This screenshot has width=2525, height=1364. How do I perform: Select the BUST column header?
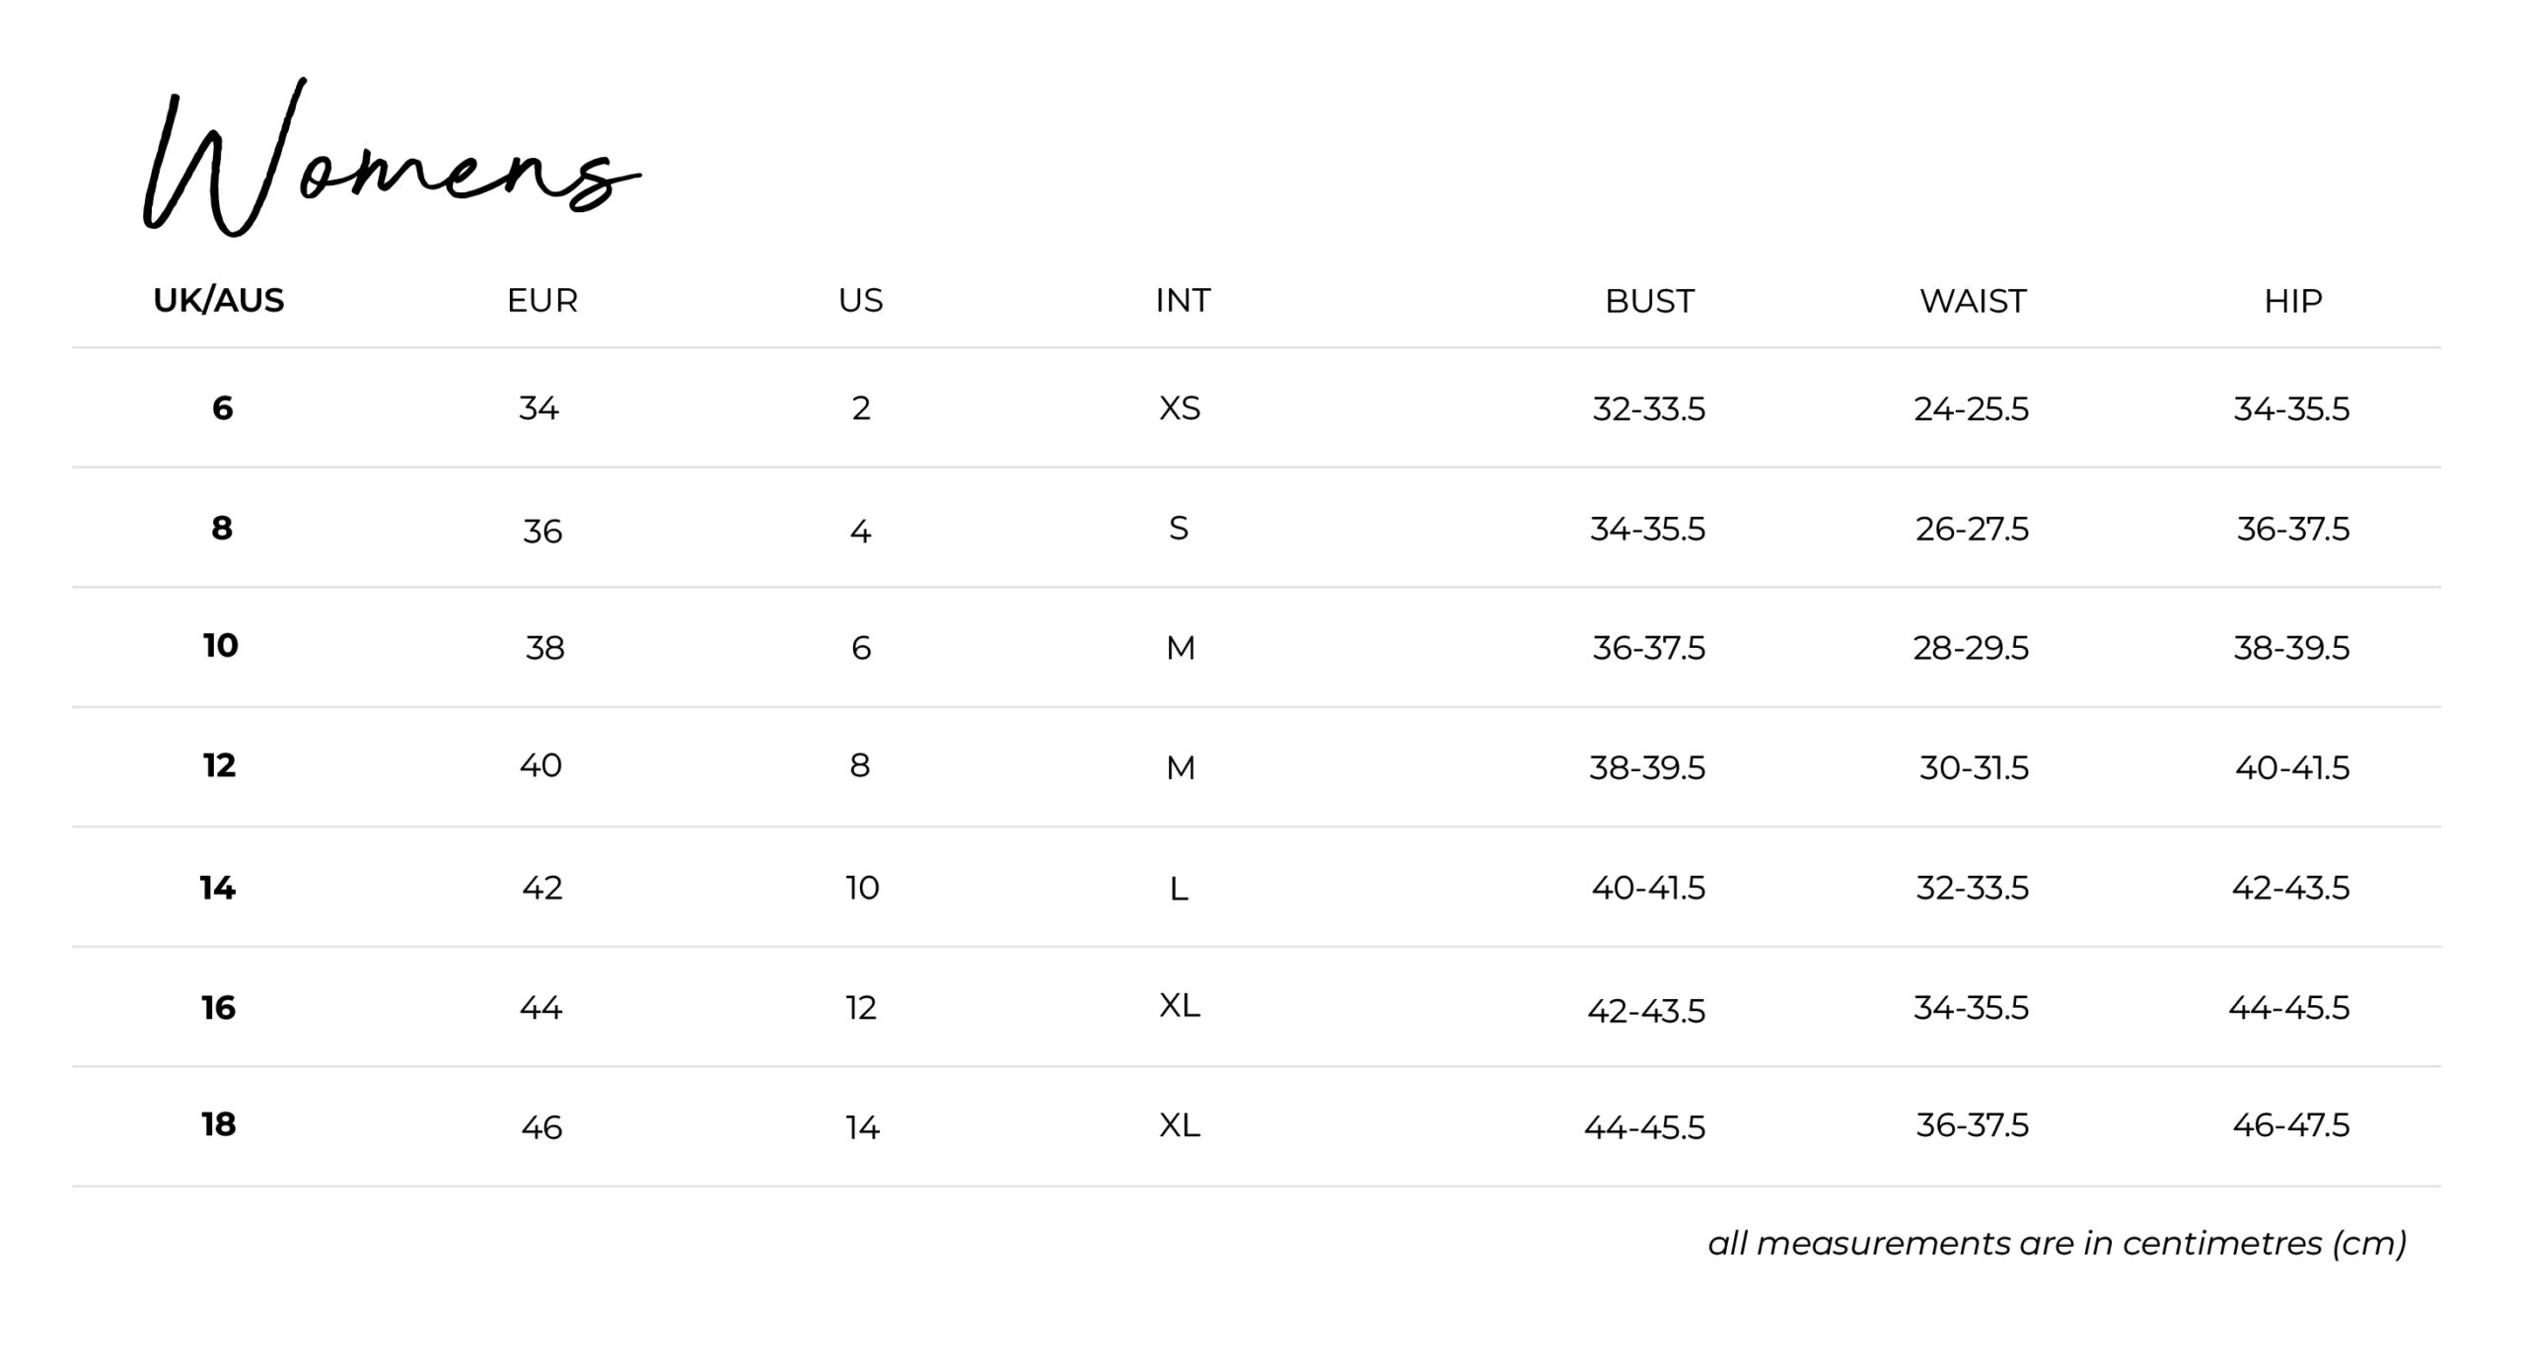click(x=1649, y=301)
